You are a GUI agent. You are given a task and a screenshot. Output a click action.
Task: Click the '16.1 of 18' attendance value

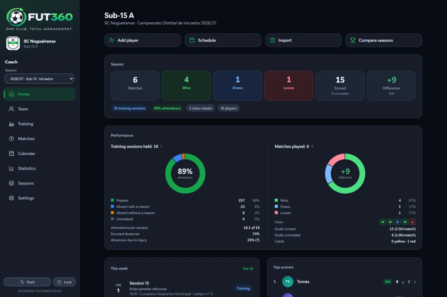coord(251,228)
